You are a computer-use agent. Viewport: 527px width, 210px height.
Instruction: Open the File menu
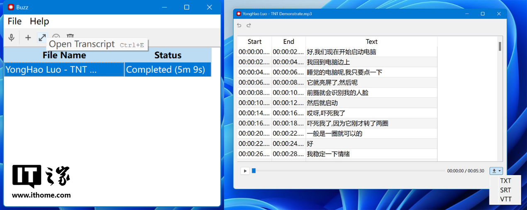click(15, 21)
